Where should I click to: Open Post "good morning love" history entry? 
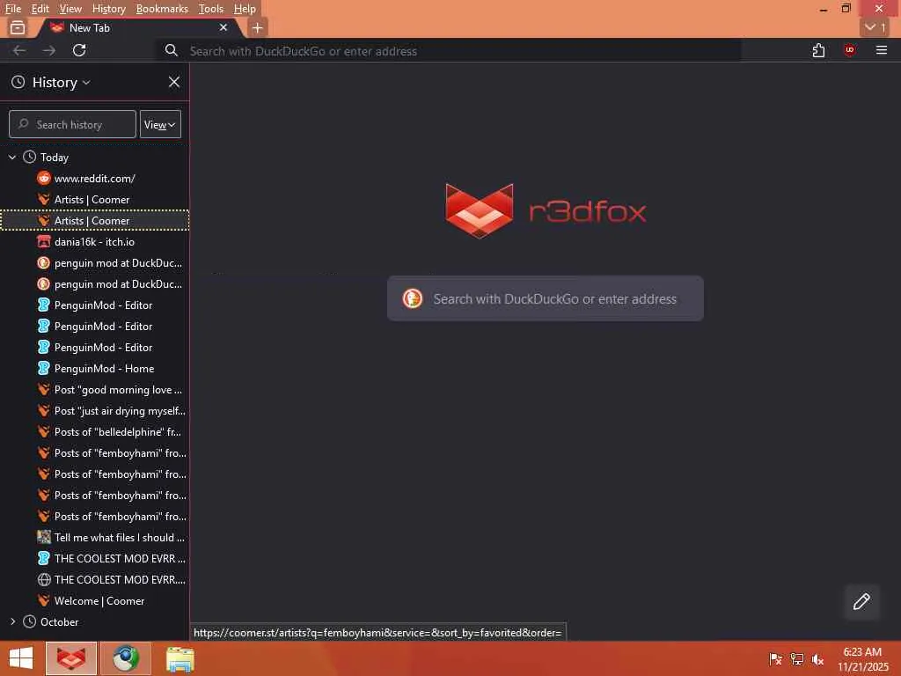tap(95, 390)
